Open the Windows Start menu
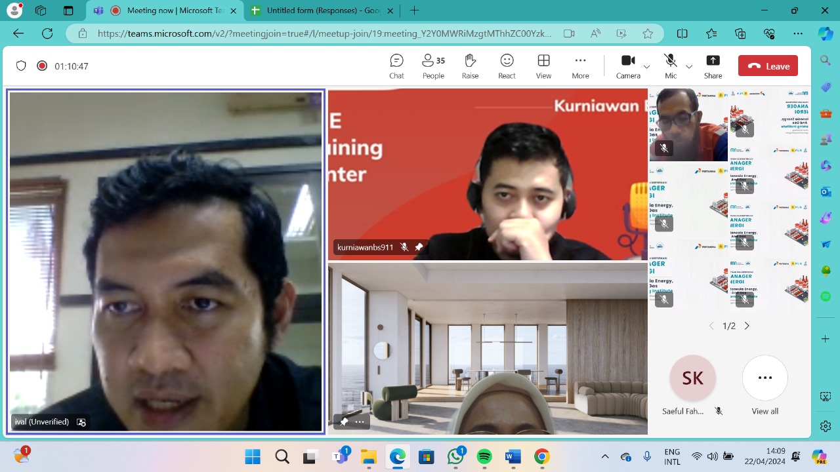 253,456
